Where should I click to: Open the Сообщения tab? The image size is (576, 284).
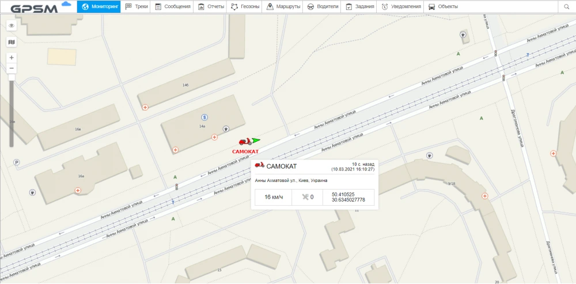(172, 6)
